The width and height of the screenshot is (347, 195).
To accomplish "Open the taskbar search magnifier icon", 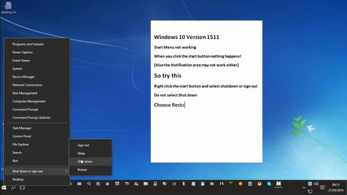I will (x=13, y=188).
